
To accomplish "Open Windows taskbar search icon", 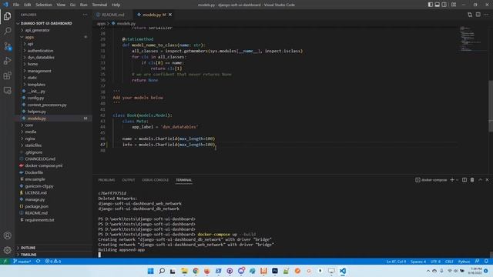I will coord(162,271).
